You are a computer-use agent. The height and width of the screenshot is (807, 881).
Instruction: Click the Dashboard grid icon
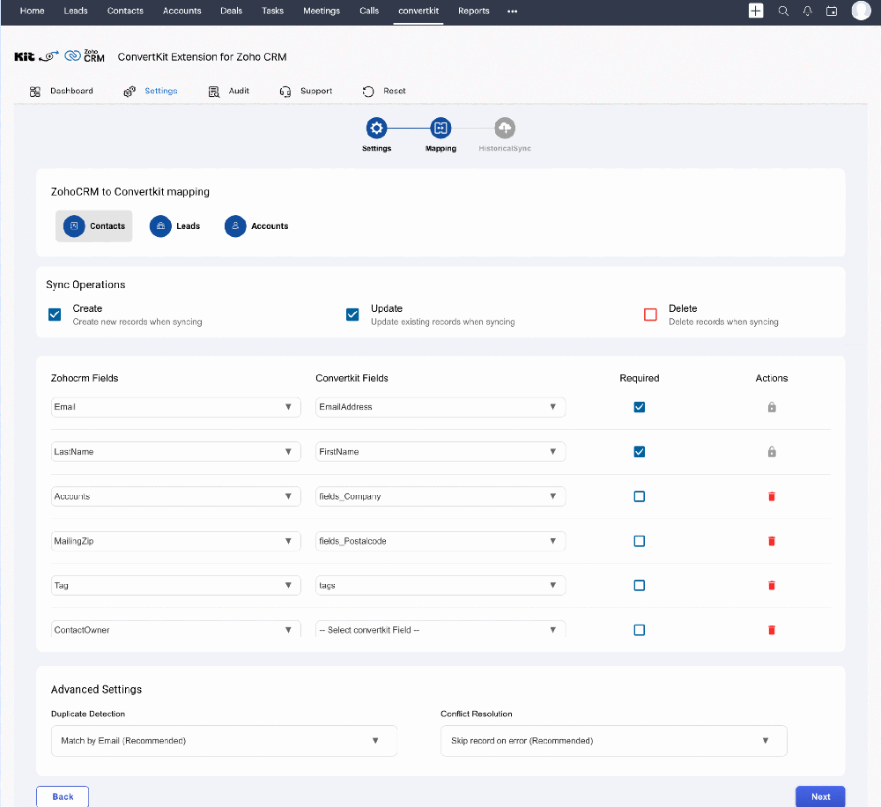[x=35, y=92]
